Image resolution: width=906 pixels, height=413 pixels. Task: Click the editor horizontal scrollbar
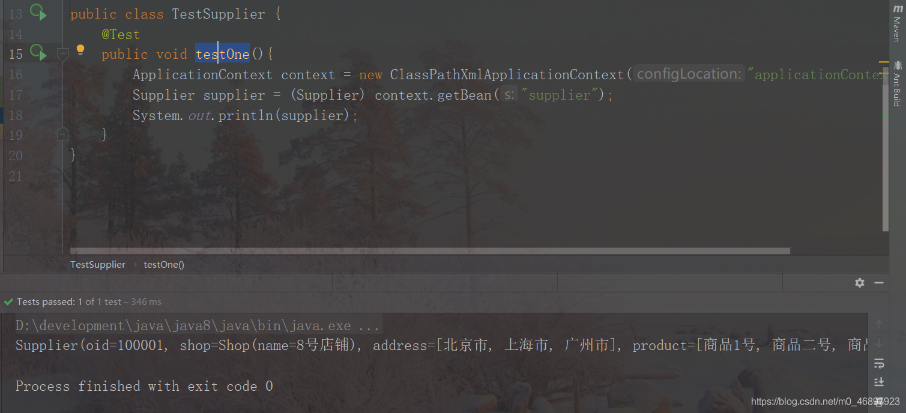coord(430,251)
